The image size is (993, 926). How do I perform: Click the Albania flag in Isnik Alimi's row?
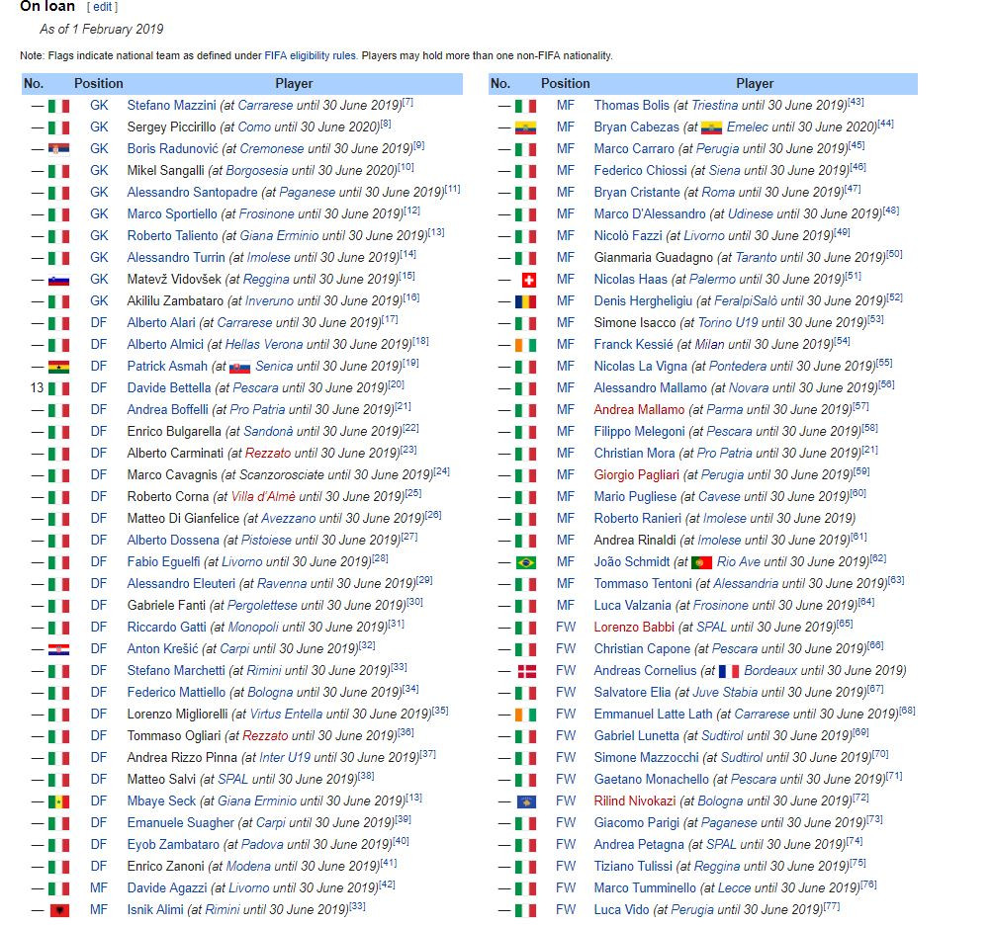[x=59, y=910]
